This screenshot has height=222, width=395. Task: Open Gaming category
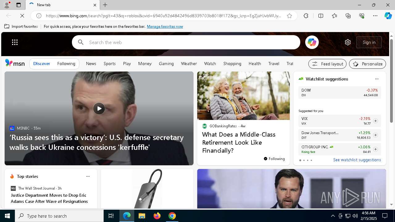[x=166, y=64]
